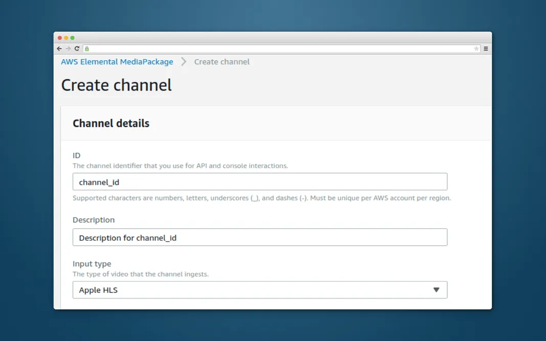Click the Create channel breadcrumb item

[x=222, y=62]
